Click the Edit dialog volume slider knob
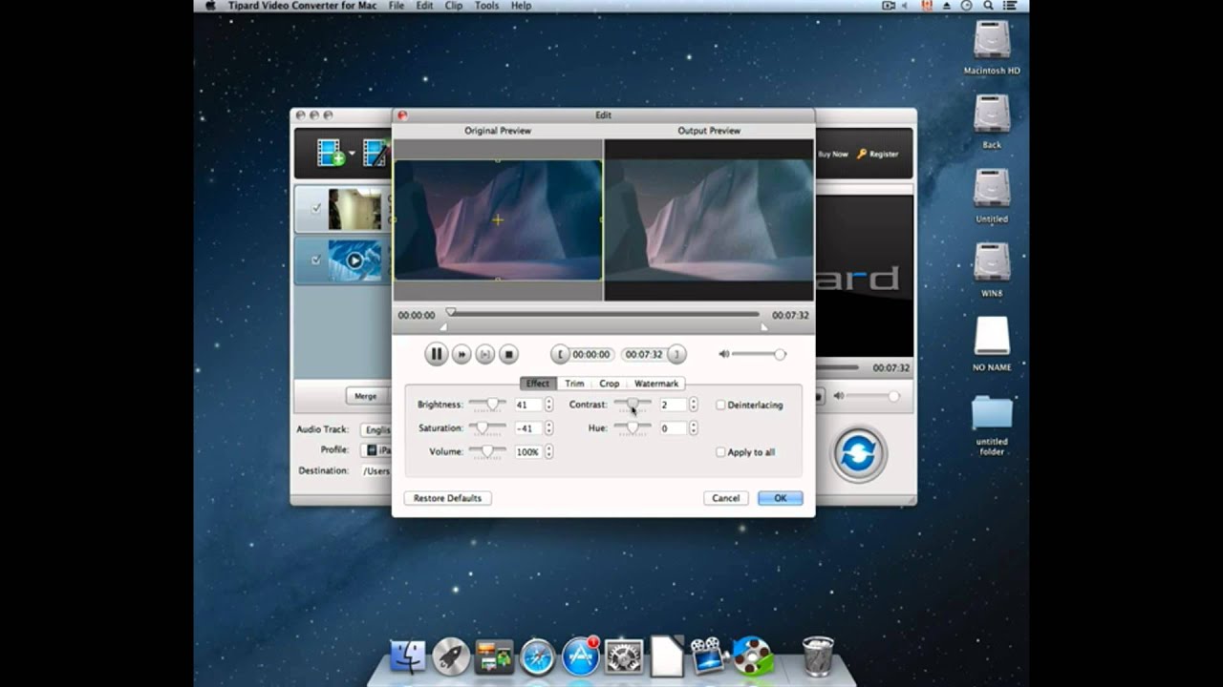Viewport: 1223px width, 687px height. [x=780, y=354]
